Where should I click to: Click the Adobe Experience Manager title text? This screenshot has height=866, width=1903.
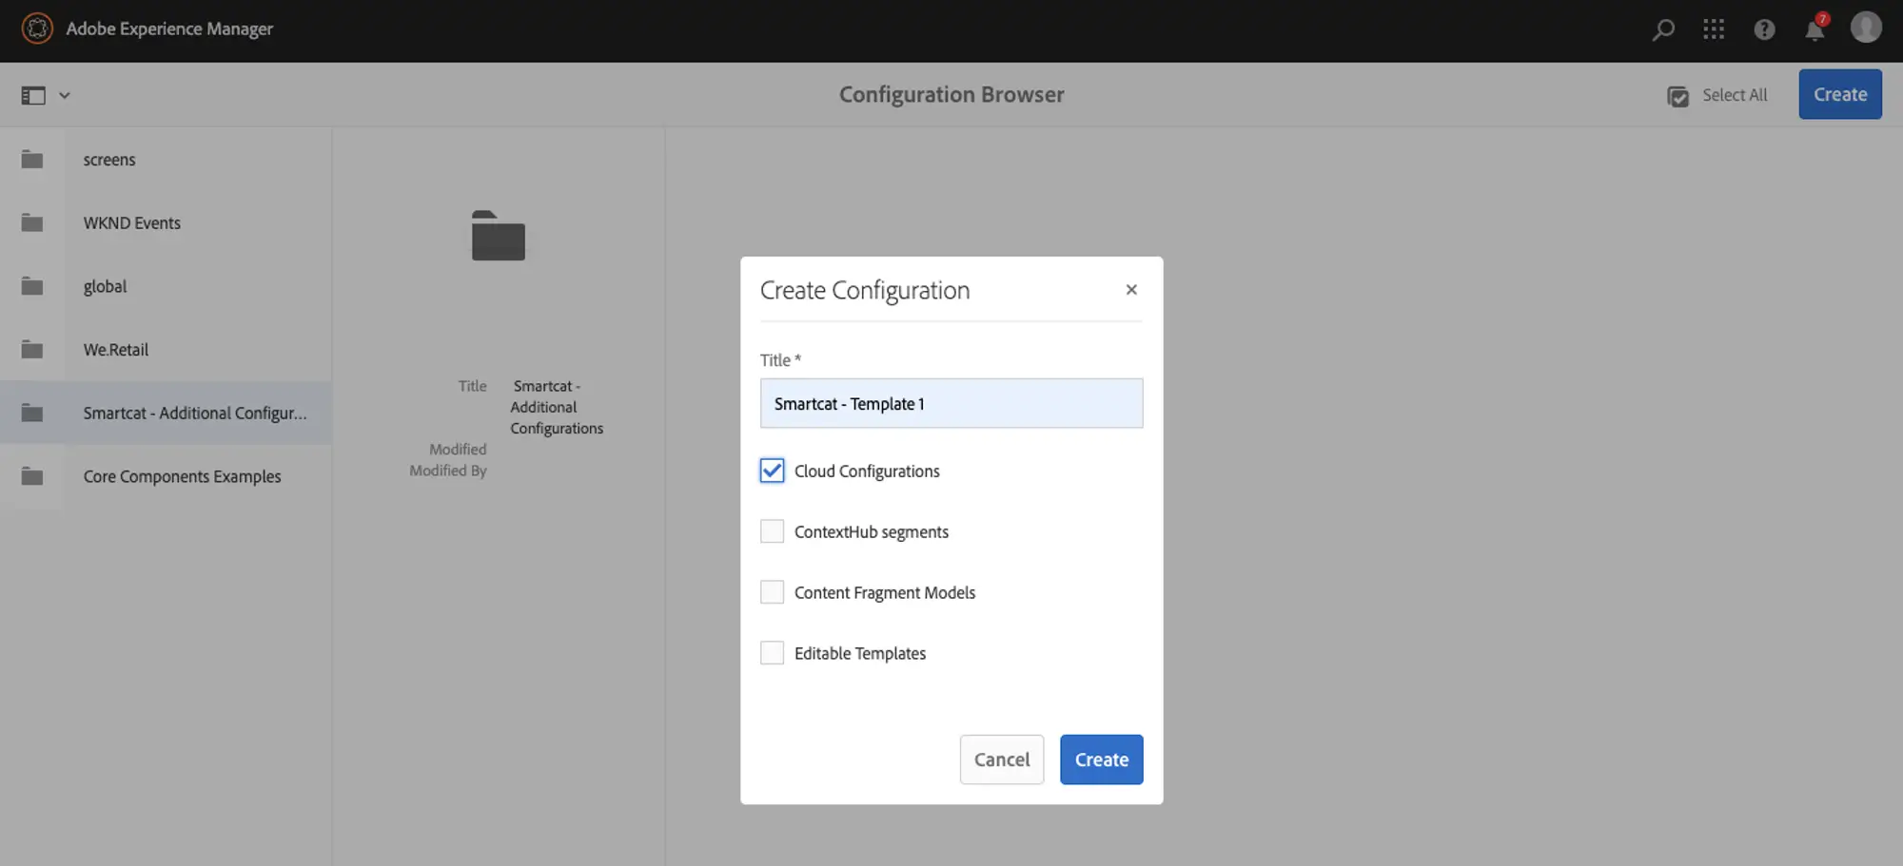[169, 29]
